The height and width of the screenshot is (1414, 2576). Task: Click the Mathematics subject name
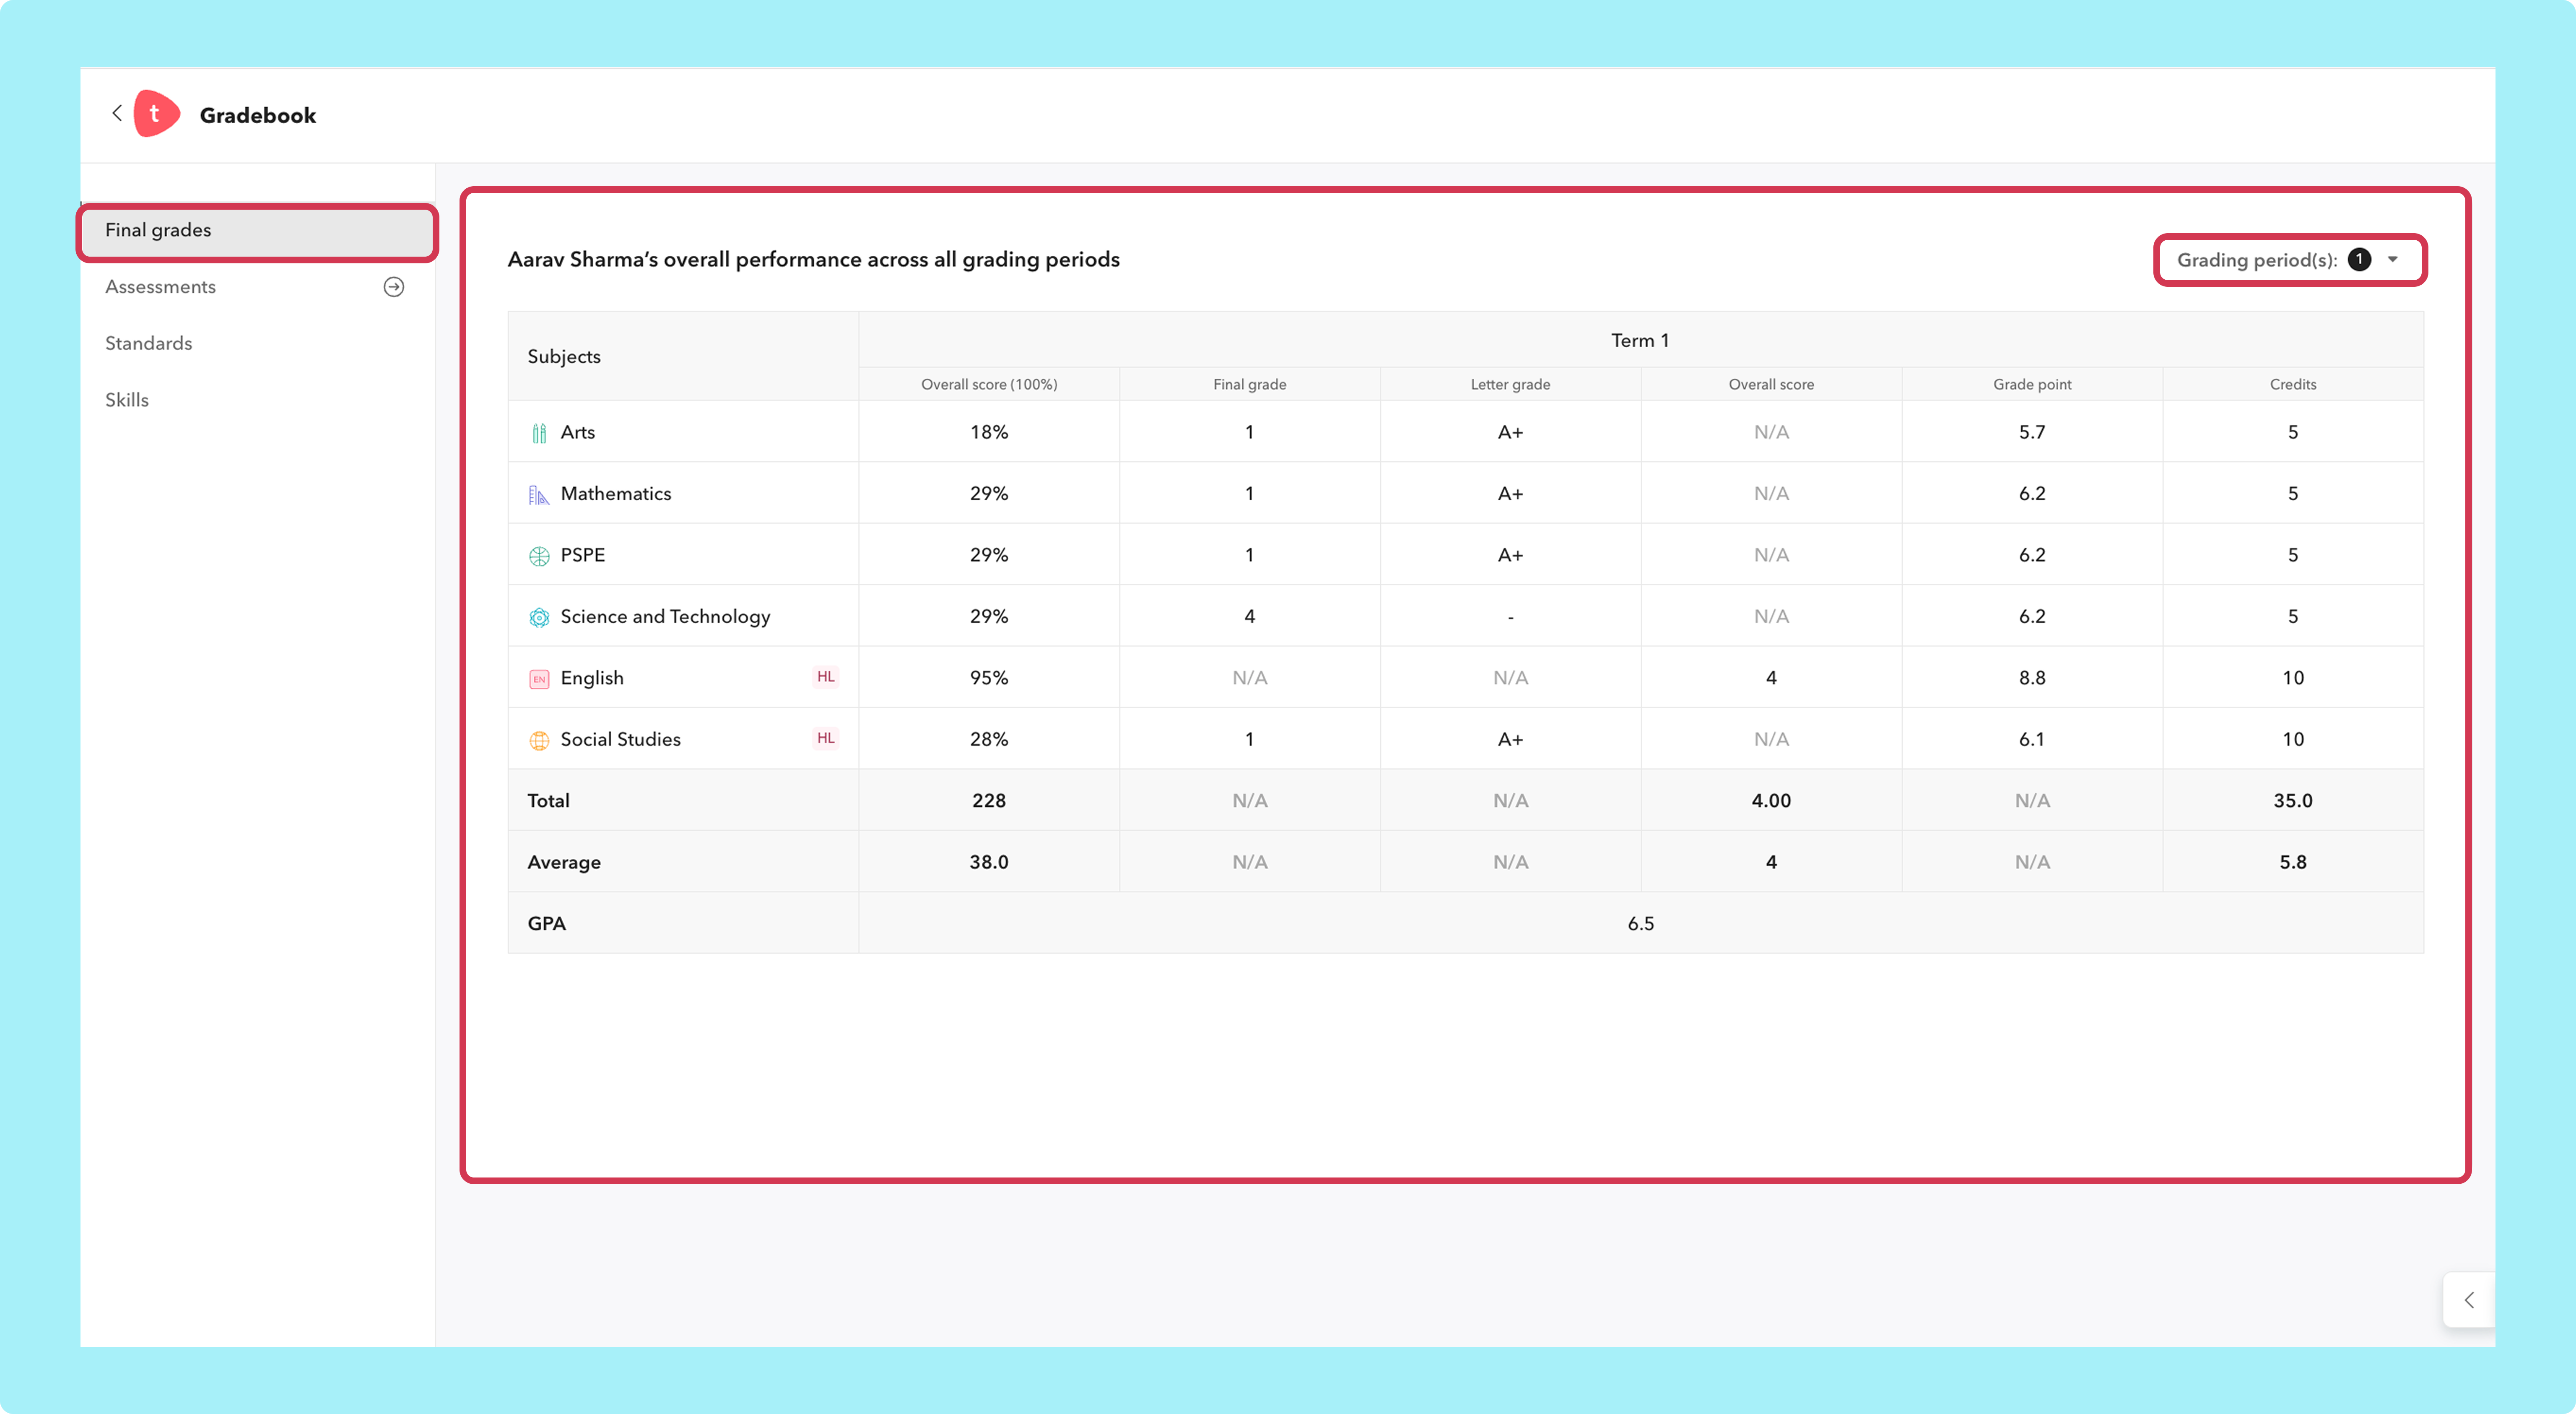pos(615,493)
